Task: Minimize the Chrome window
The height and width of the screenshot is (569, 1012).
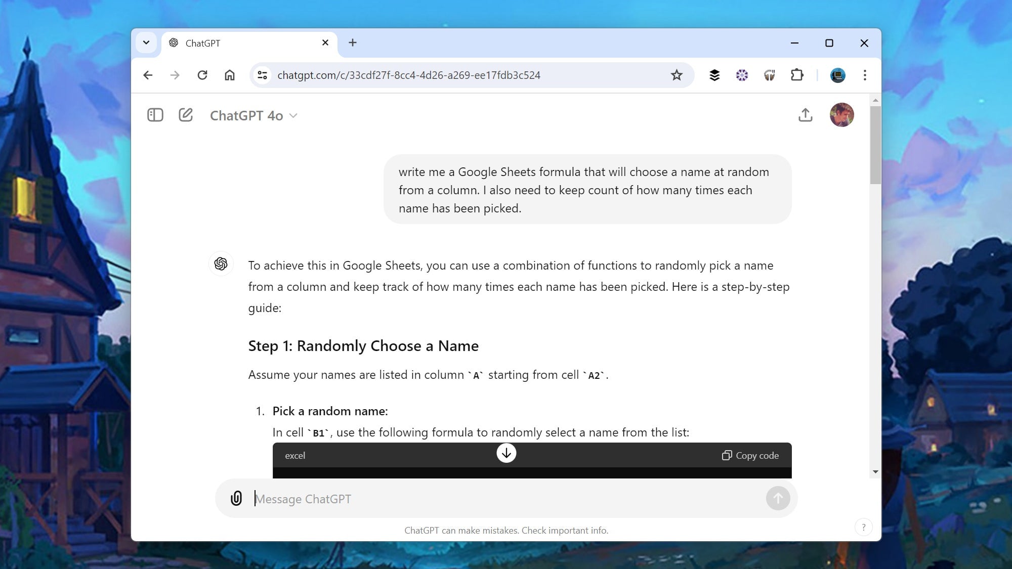Action: point(794,43)
